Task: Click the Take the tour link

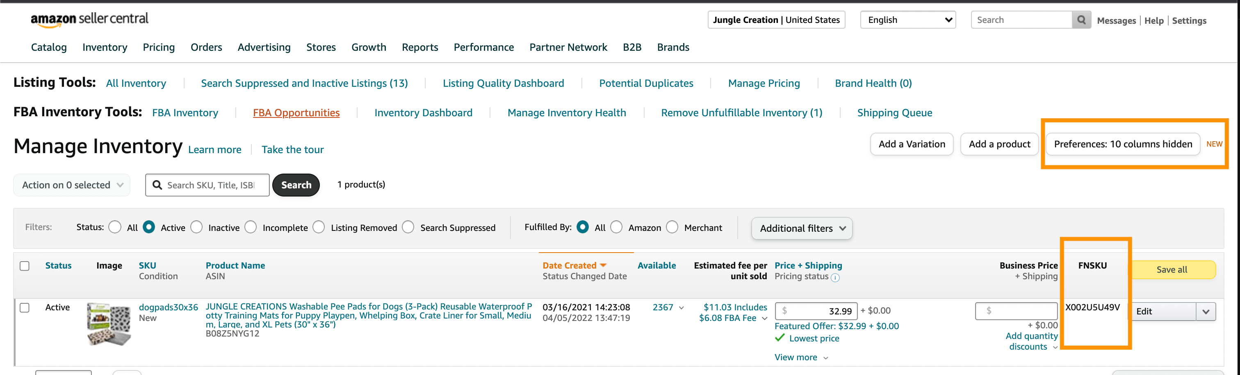Action: pos(293,149)
